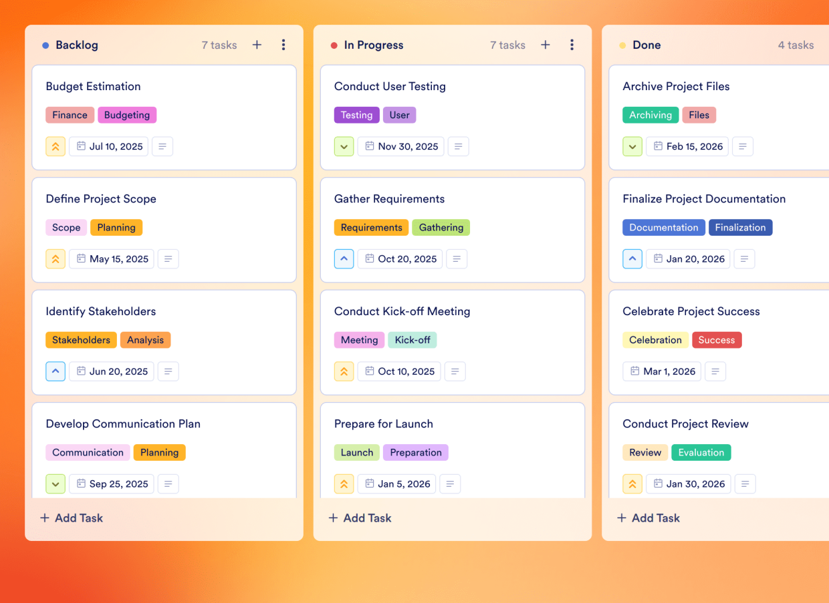Open the priority selector on Identify Stakeholders
This screenshot has width=829, height=603.
tap(55, 371)
